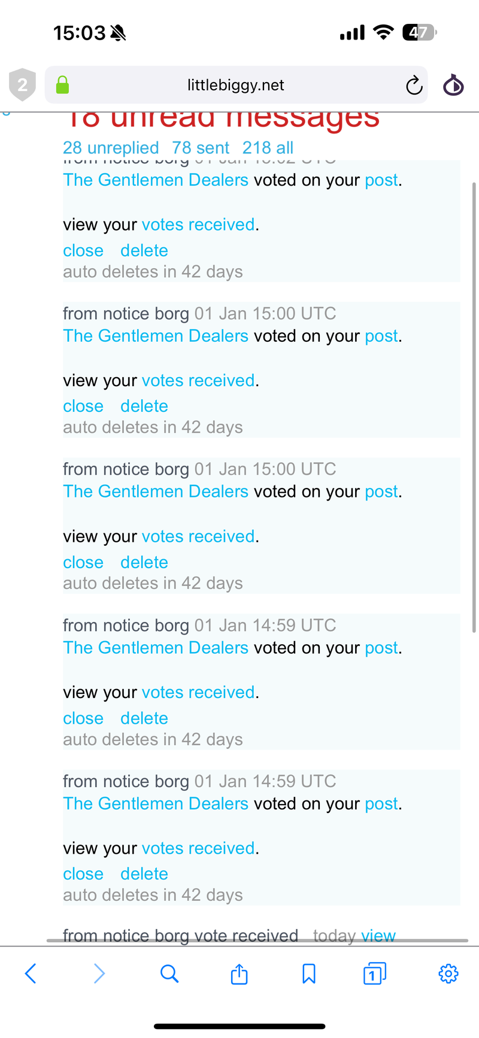
Task: Reload the page with the refresh icon
Action: [x=414, y=86]
